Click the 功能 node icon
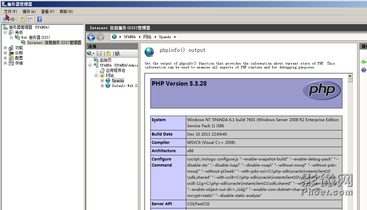The height and width of the screenshot is (210, 367). tap(11, 48)
